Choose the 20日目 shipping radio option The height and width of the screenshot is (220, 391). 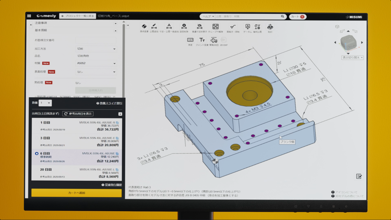(x=37, y=170)
